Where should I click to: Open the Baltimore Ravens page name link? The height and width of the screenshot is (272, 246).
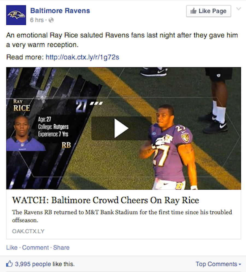(x=60, y=11)
